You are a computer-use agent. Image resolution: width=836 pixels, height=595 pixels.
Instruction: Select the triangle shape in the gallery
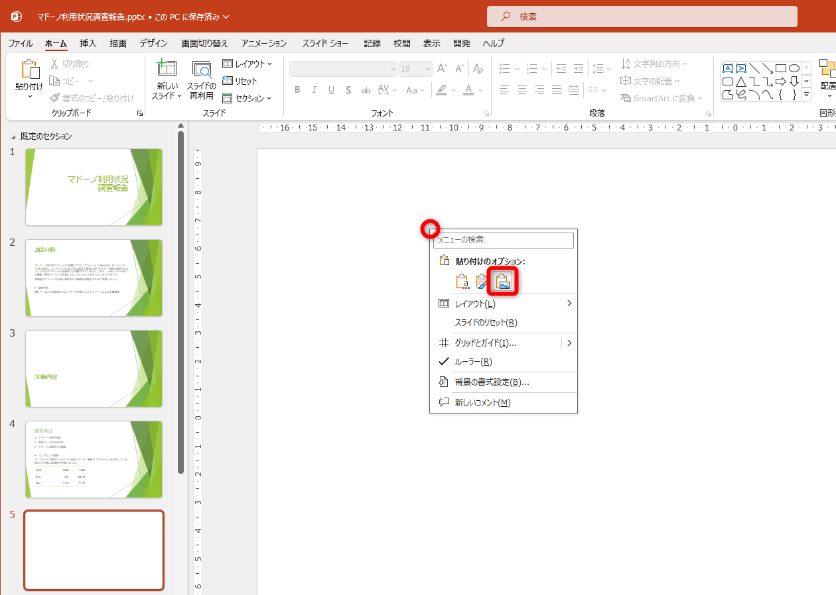[x=741, y=81]
